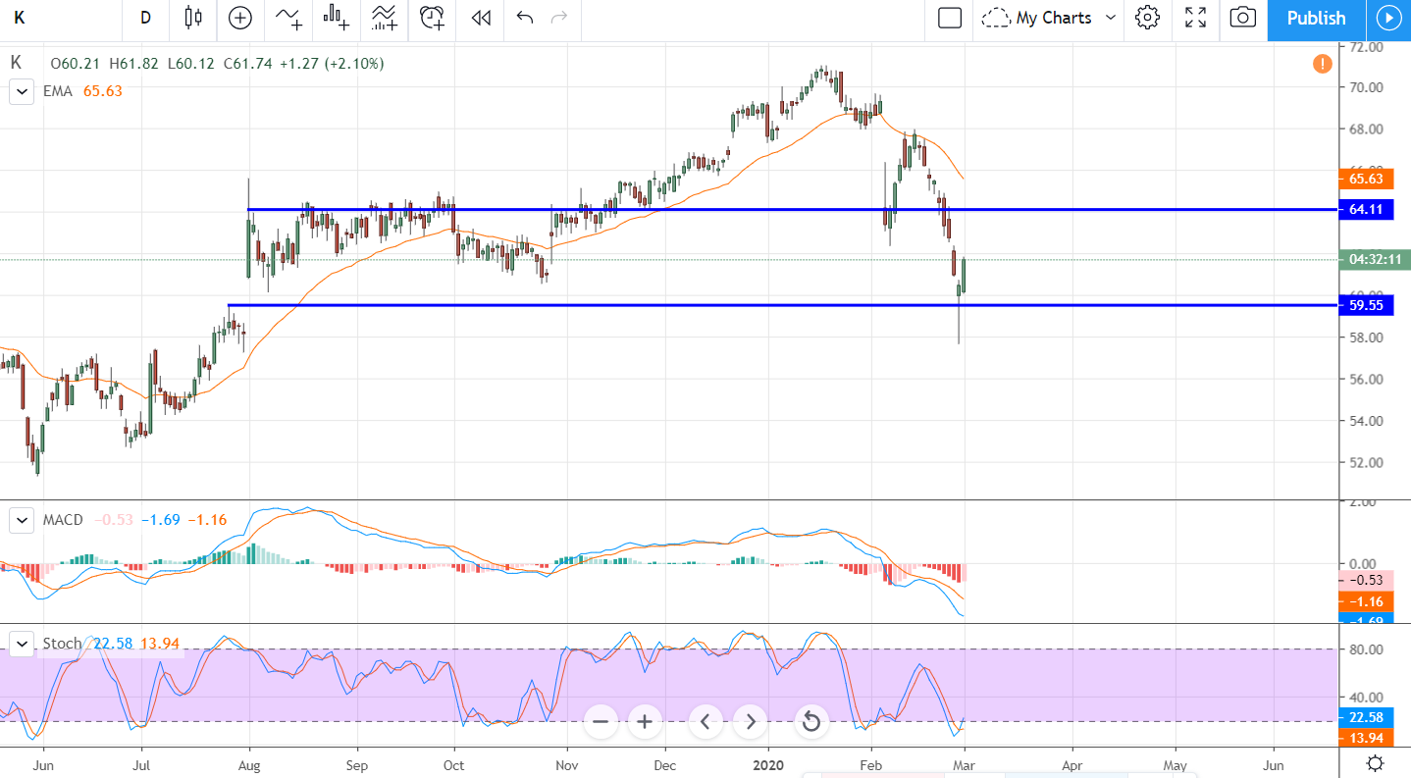This screenshot has width=1411, height=778.
Task: Undo the last chart action
Action: pyautogui.click(x=525, y=18)
